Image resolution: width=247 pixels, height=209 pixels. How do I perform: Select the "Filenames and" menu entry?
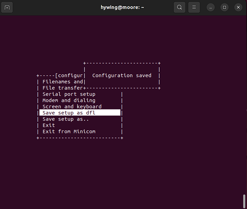[62, 82]
